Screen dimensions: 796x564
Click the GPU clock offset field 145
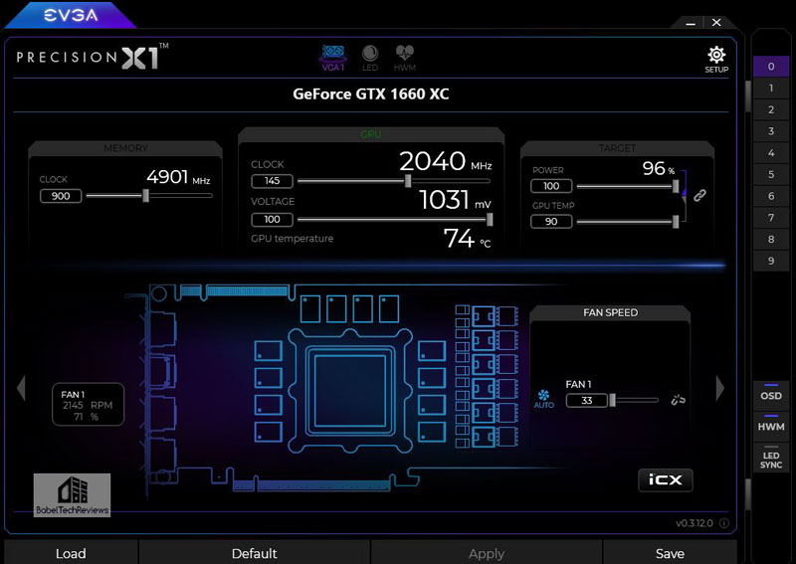click(272, 181)
